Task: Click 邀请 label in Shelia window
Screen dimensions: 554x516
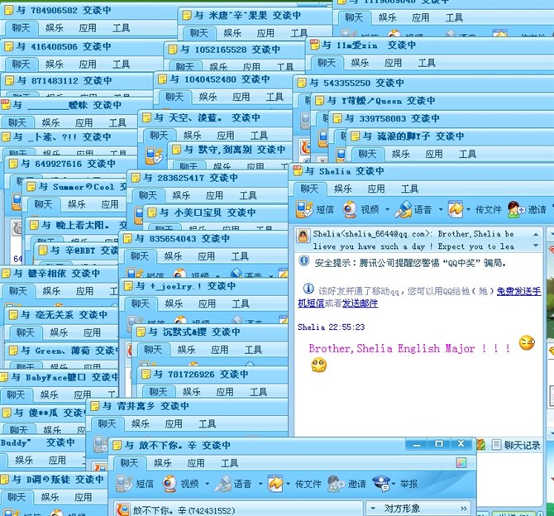Action: pos(537,209)
